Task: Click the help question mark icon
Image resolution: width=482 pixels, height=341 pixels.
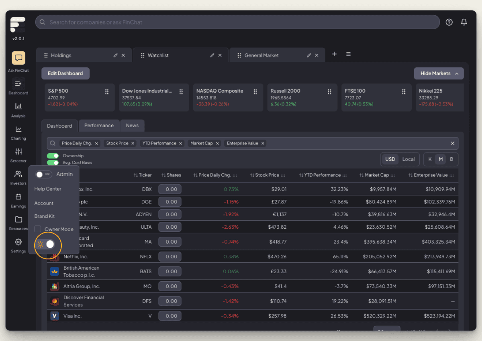Action: pyautogui.click(x=449, y=22)
